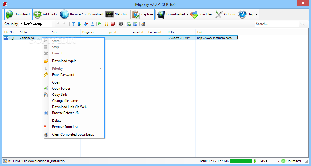Viewport: 311px width, 166px height.
Task: Click the move to bottom arrow icon
Action: point(92,24)
